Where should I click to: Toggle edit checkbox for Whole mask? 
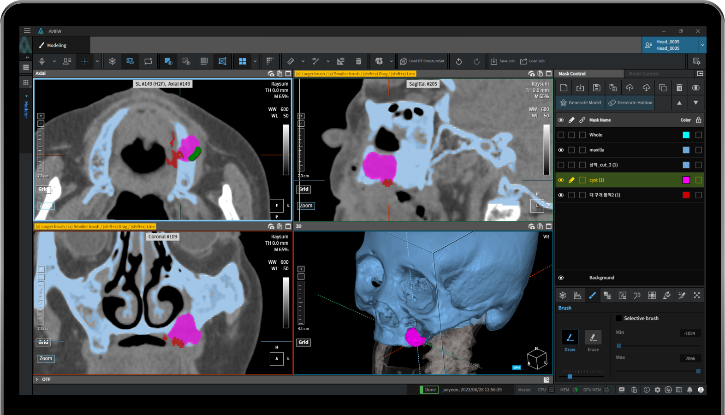[x=571, y=135]
